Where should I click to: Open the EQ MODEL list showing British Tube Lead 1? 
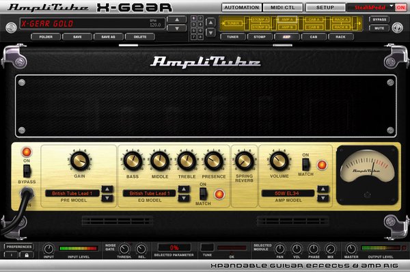[150, 193]
